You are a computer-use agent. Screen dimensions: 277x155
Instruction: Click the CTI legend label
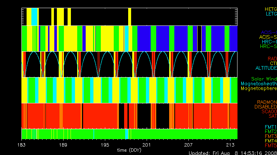(x=273, y=63)
